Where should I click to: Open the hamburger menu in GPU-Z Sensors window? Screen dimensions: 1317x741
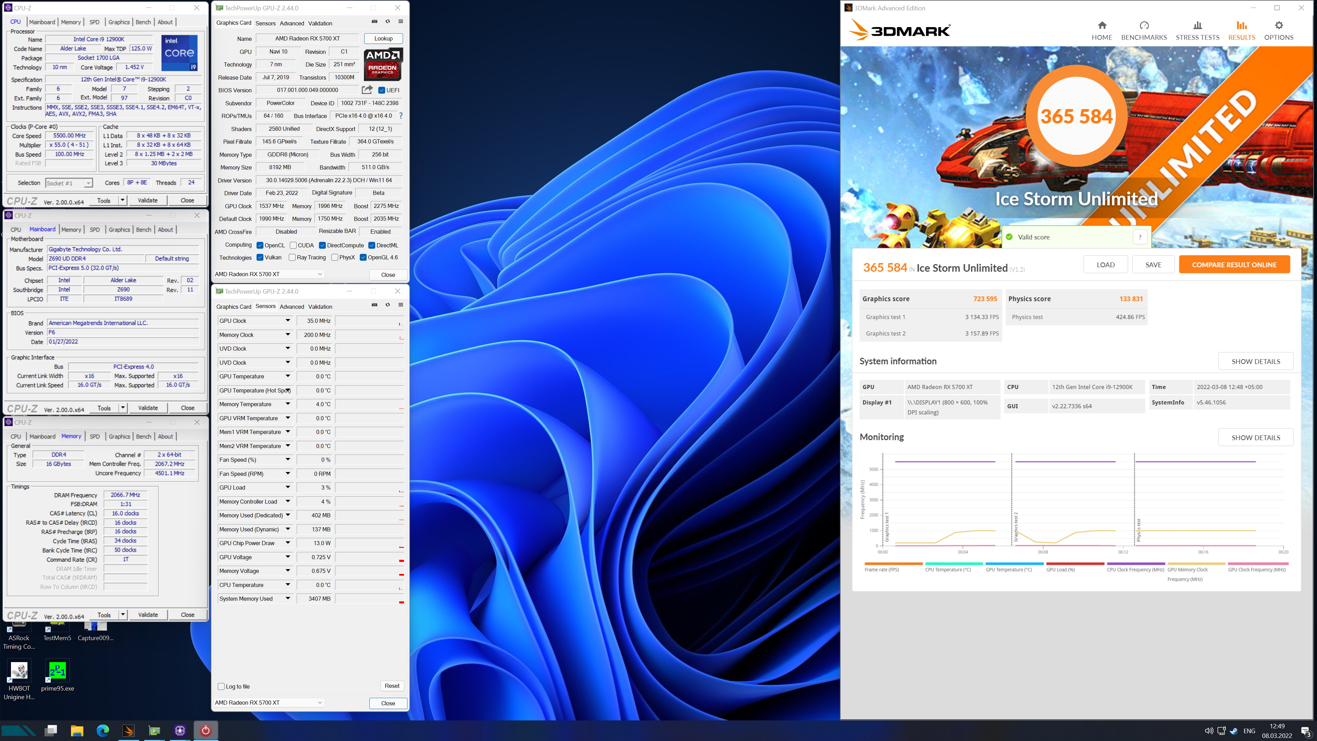[400, 305]
